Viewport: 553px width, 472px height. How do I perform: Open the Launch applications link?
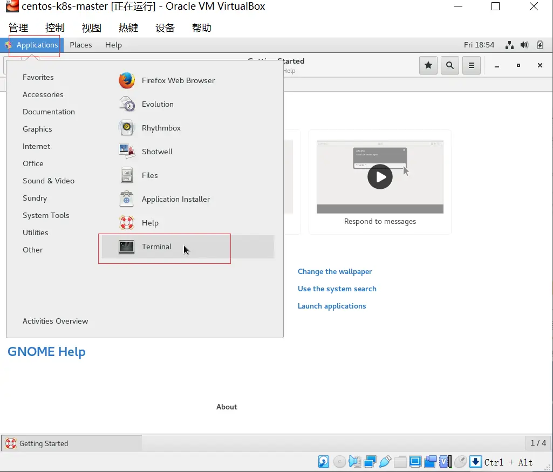(331, 306)
